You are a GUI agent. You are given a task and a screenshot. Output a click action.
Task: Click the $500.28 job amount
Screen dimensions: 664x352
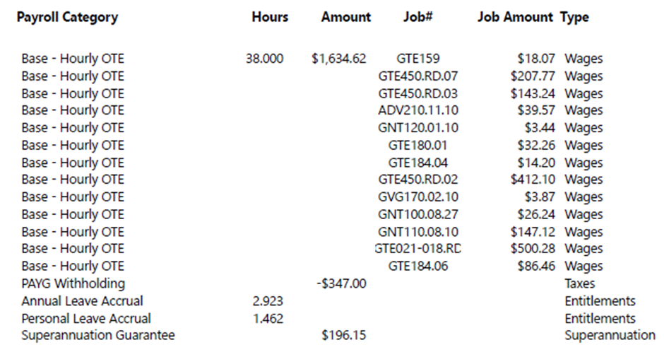tap(533, 249)
